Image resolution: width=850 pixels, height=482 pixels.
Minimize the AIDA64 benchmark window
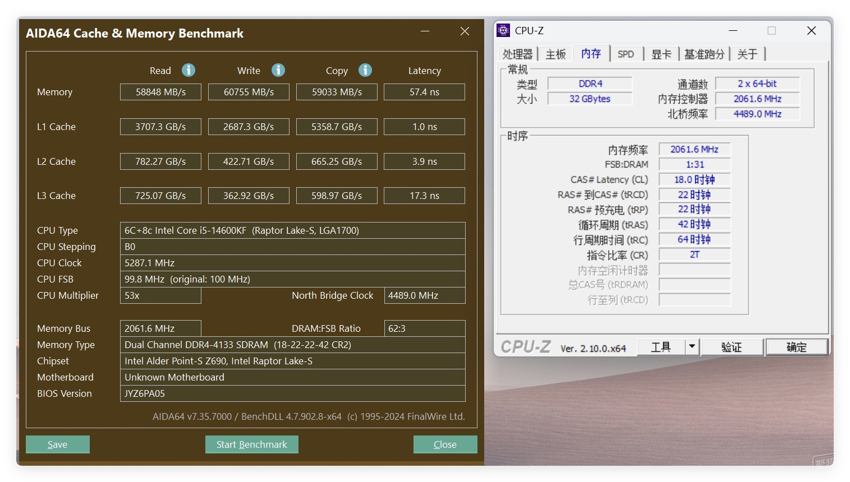[425, 31]
